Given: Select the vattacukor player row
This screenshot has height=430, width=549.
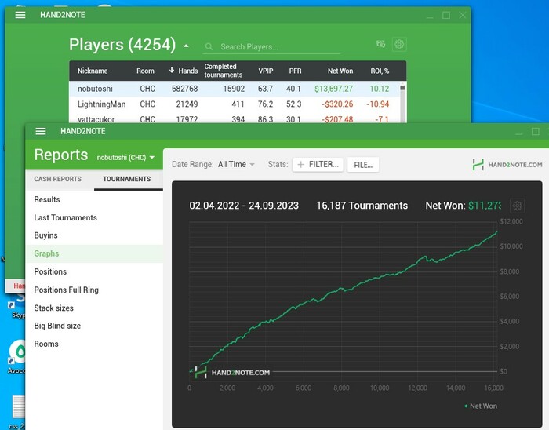Looking at the screenshot, I should pyautogui.click(x=235, y=118).
